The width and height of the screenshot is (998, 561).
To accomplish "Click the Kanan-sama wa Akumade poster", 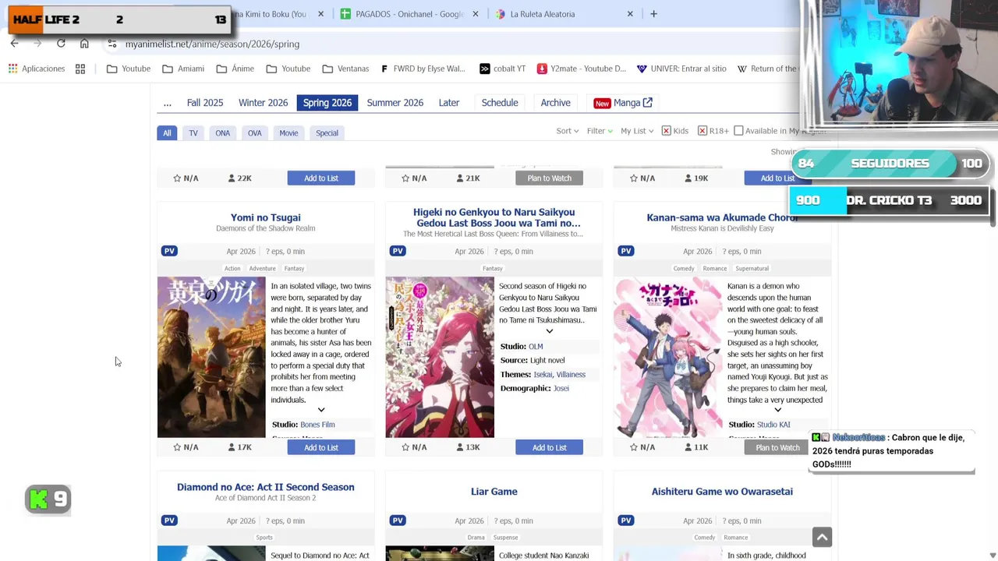I will pos(668,357).
